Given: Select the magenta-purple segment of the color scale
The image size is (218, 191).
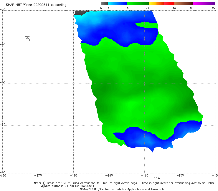Looking at the screenshot, I should point(204,4).
